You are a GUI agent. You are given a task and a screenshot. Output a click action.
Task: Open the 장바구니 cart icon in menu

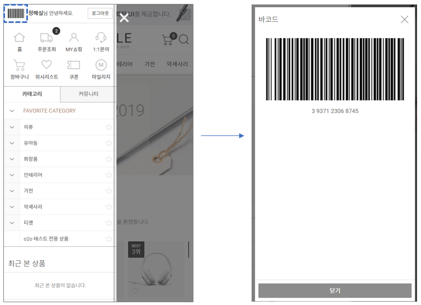(20, 65)
